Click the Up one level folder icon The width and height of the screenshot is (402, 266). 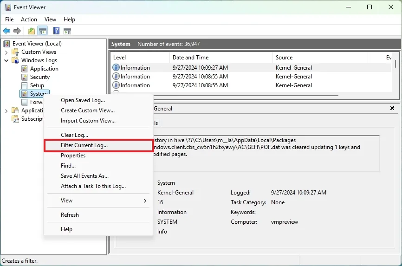tap(31, 31)
